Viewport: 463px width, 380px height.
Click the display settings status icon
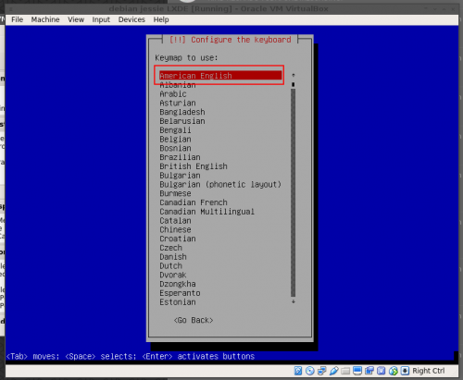(357, 371)
